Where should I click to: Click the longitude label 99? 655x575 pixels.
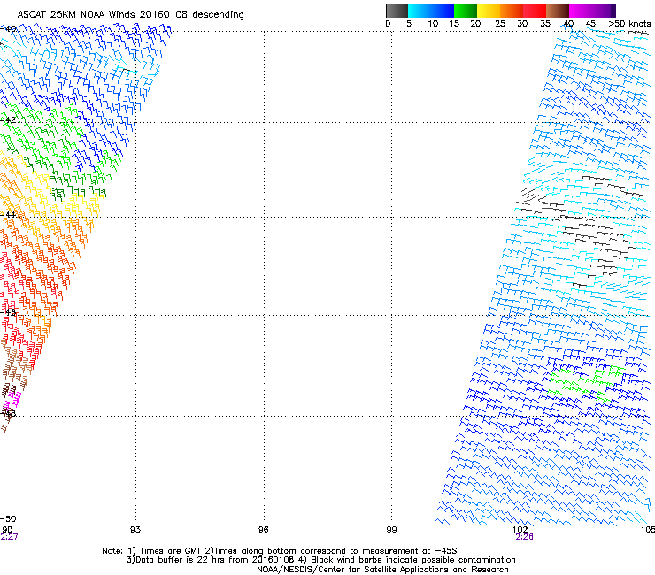point(391,530)
